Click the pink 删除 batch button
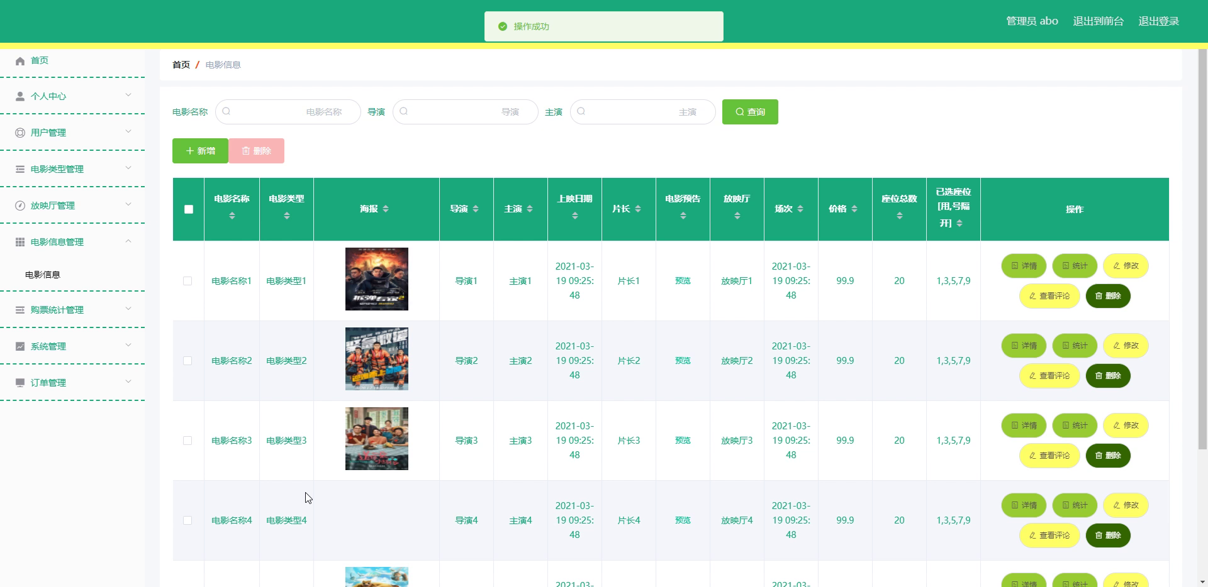This screenshot has height=587, width=1208. click(256, 151)
